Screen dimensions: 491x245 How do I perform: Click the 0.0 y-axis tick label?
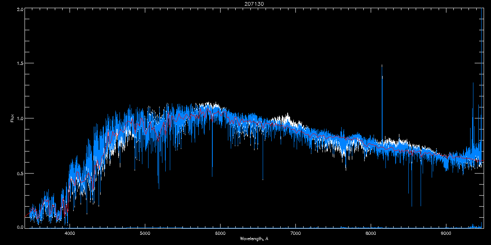[20, 227]
